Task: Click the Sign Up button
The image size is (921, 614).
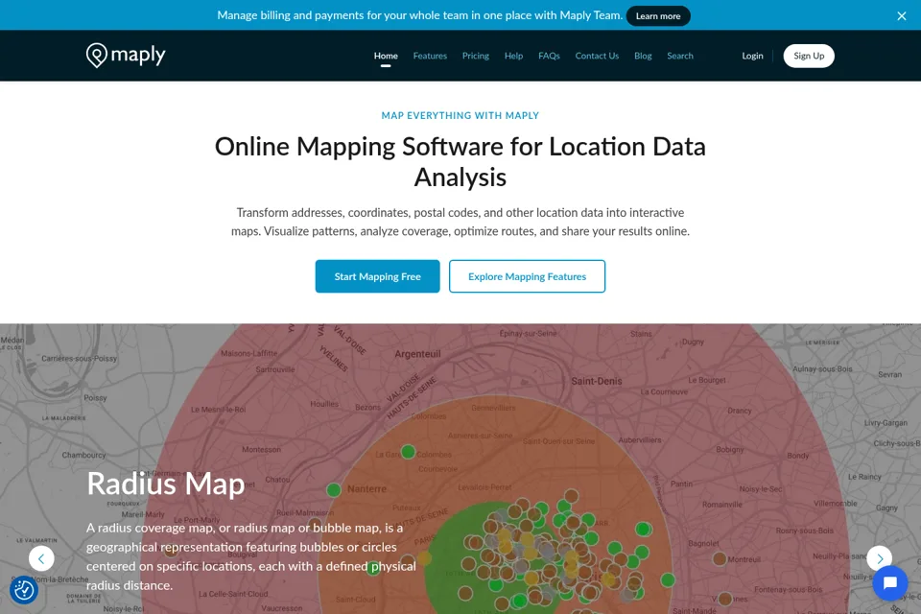Action: coord(809,56)
